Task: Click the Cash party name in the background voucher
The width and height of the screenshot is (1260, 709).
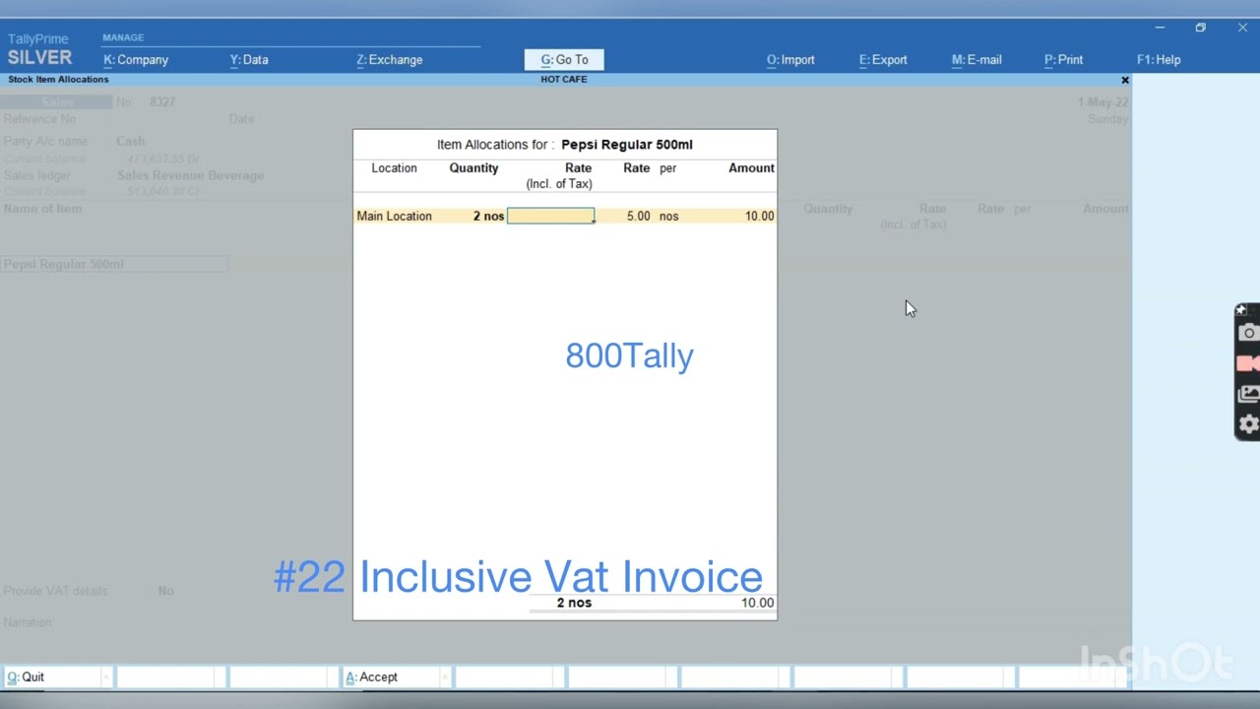Action: (x=130, y=142)
